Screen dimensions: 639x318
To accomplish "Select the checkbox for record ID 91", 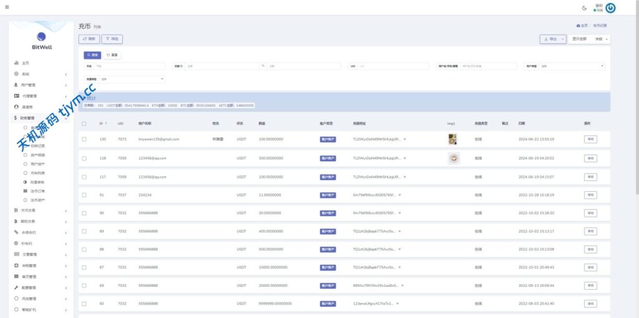I will [84, 195].
